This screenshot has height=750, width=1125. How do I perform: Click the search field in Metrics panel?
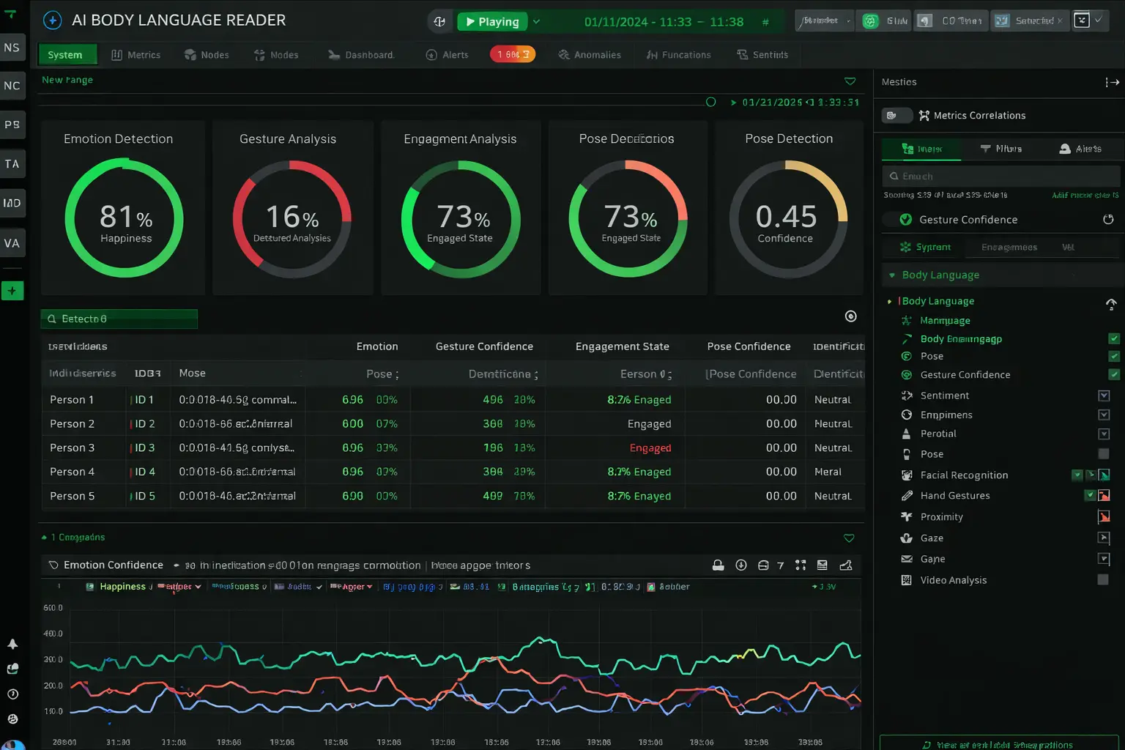[1001, 176]
